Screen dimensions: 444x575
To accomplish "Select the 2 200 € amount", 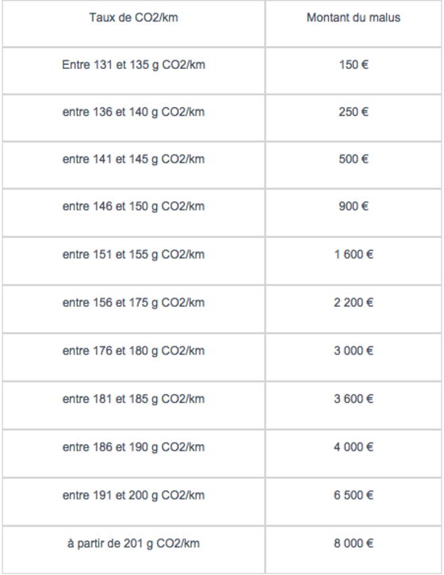I will click(354, 302).
